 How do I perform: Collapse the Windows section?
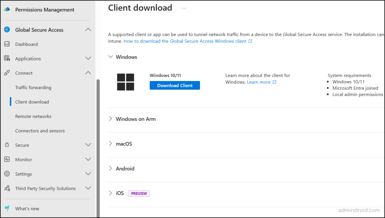pos(111,57)
